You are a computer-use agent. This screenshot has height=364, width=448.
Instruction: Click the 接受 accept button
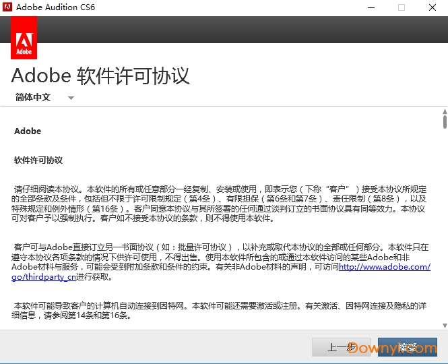pyautogui.click(x=408, y=347)
